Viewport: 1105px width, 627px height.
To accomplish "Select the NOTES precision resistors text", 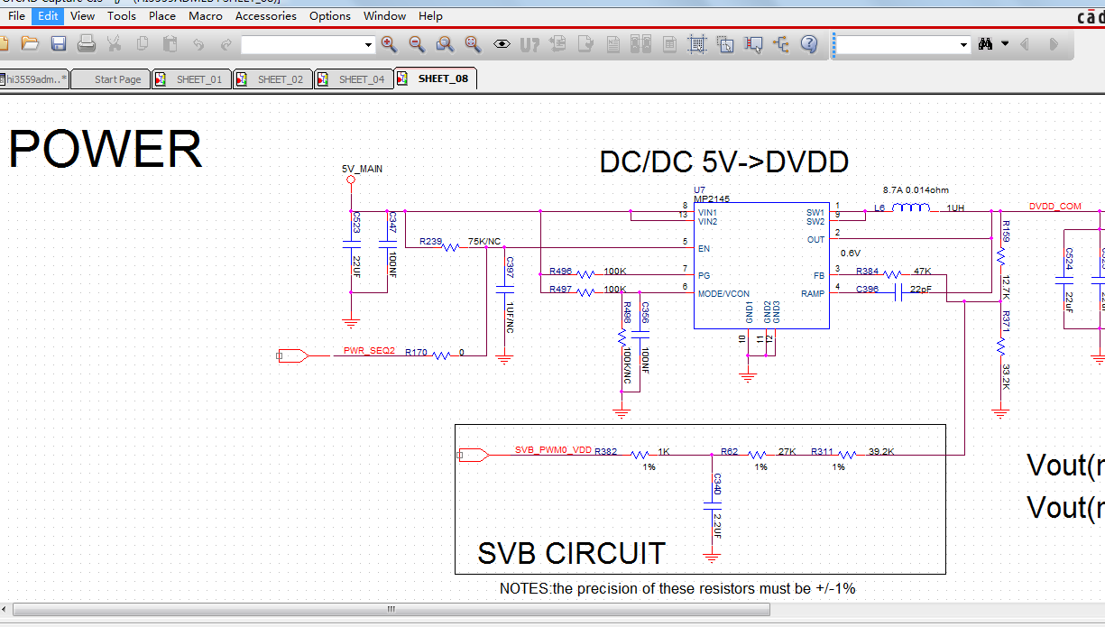I will (x=677, y=588).
